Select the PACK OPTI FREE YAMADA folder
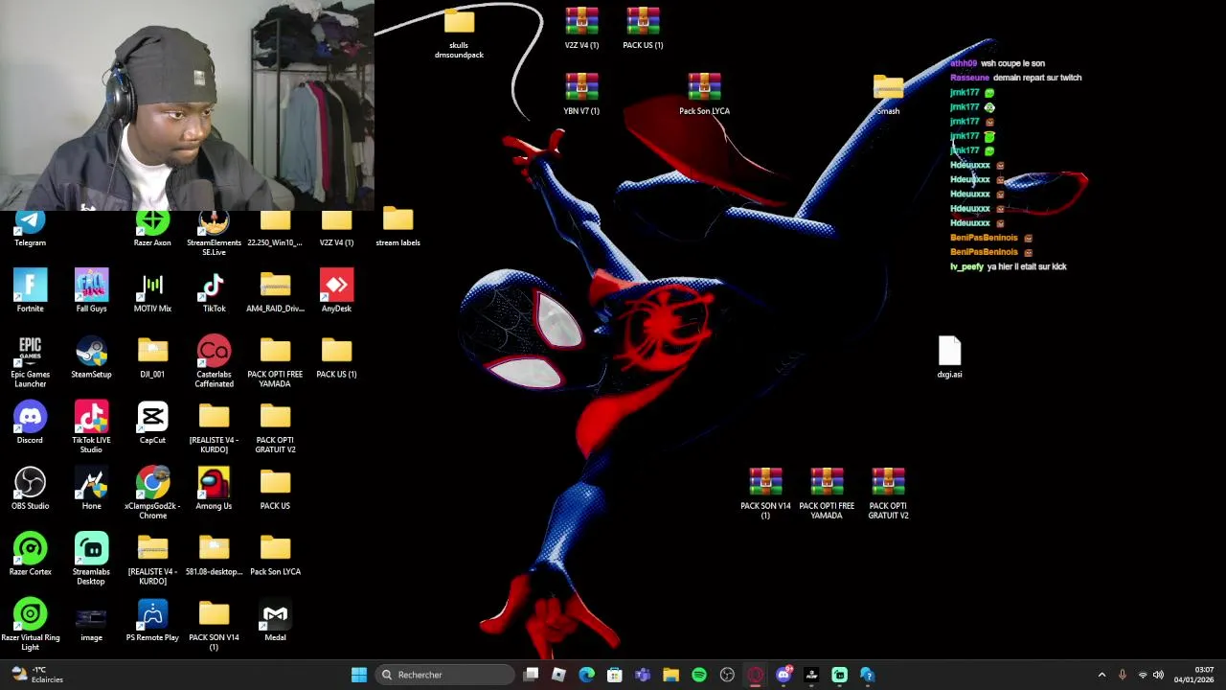Screen dimensions: 1226x690 [x=275, y=361]
